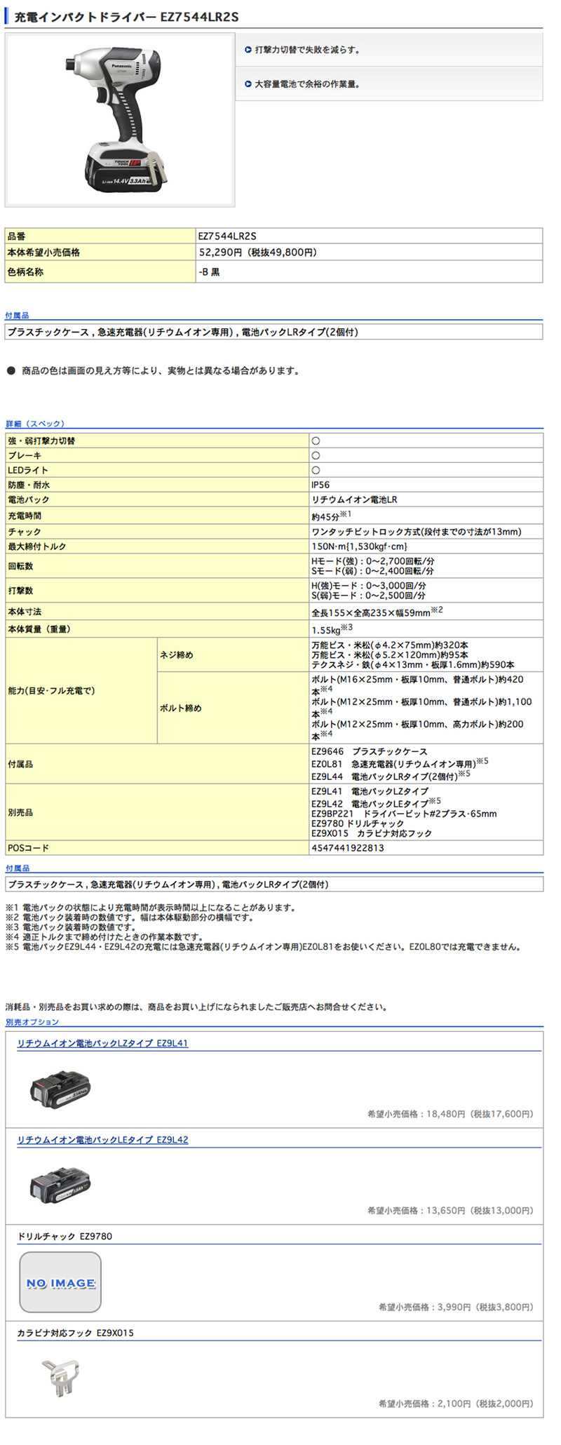Click the テクスネジ・鉄 約590本 capacity line

pyautogui.click(x=413, y=665)
